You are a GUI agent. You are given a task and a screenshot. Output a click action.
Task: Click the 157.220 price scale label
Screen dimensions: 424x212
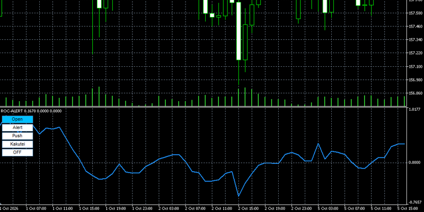416,54
